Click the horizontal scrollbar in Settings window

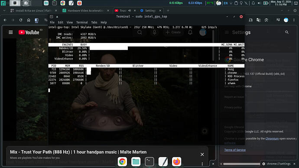pos(241,164)
